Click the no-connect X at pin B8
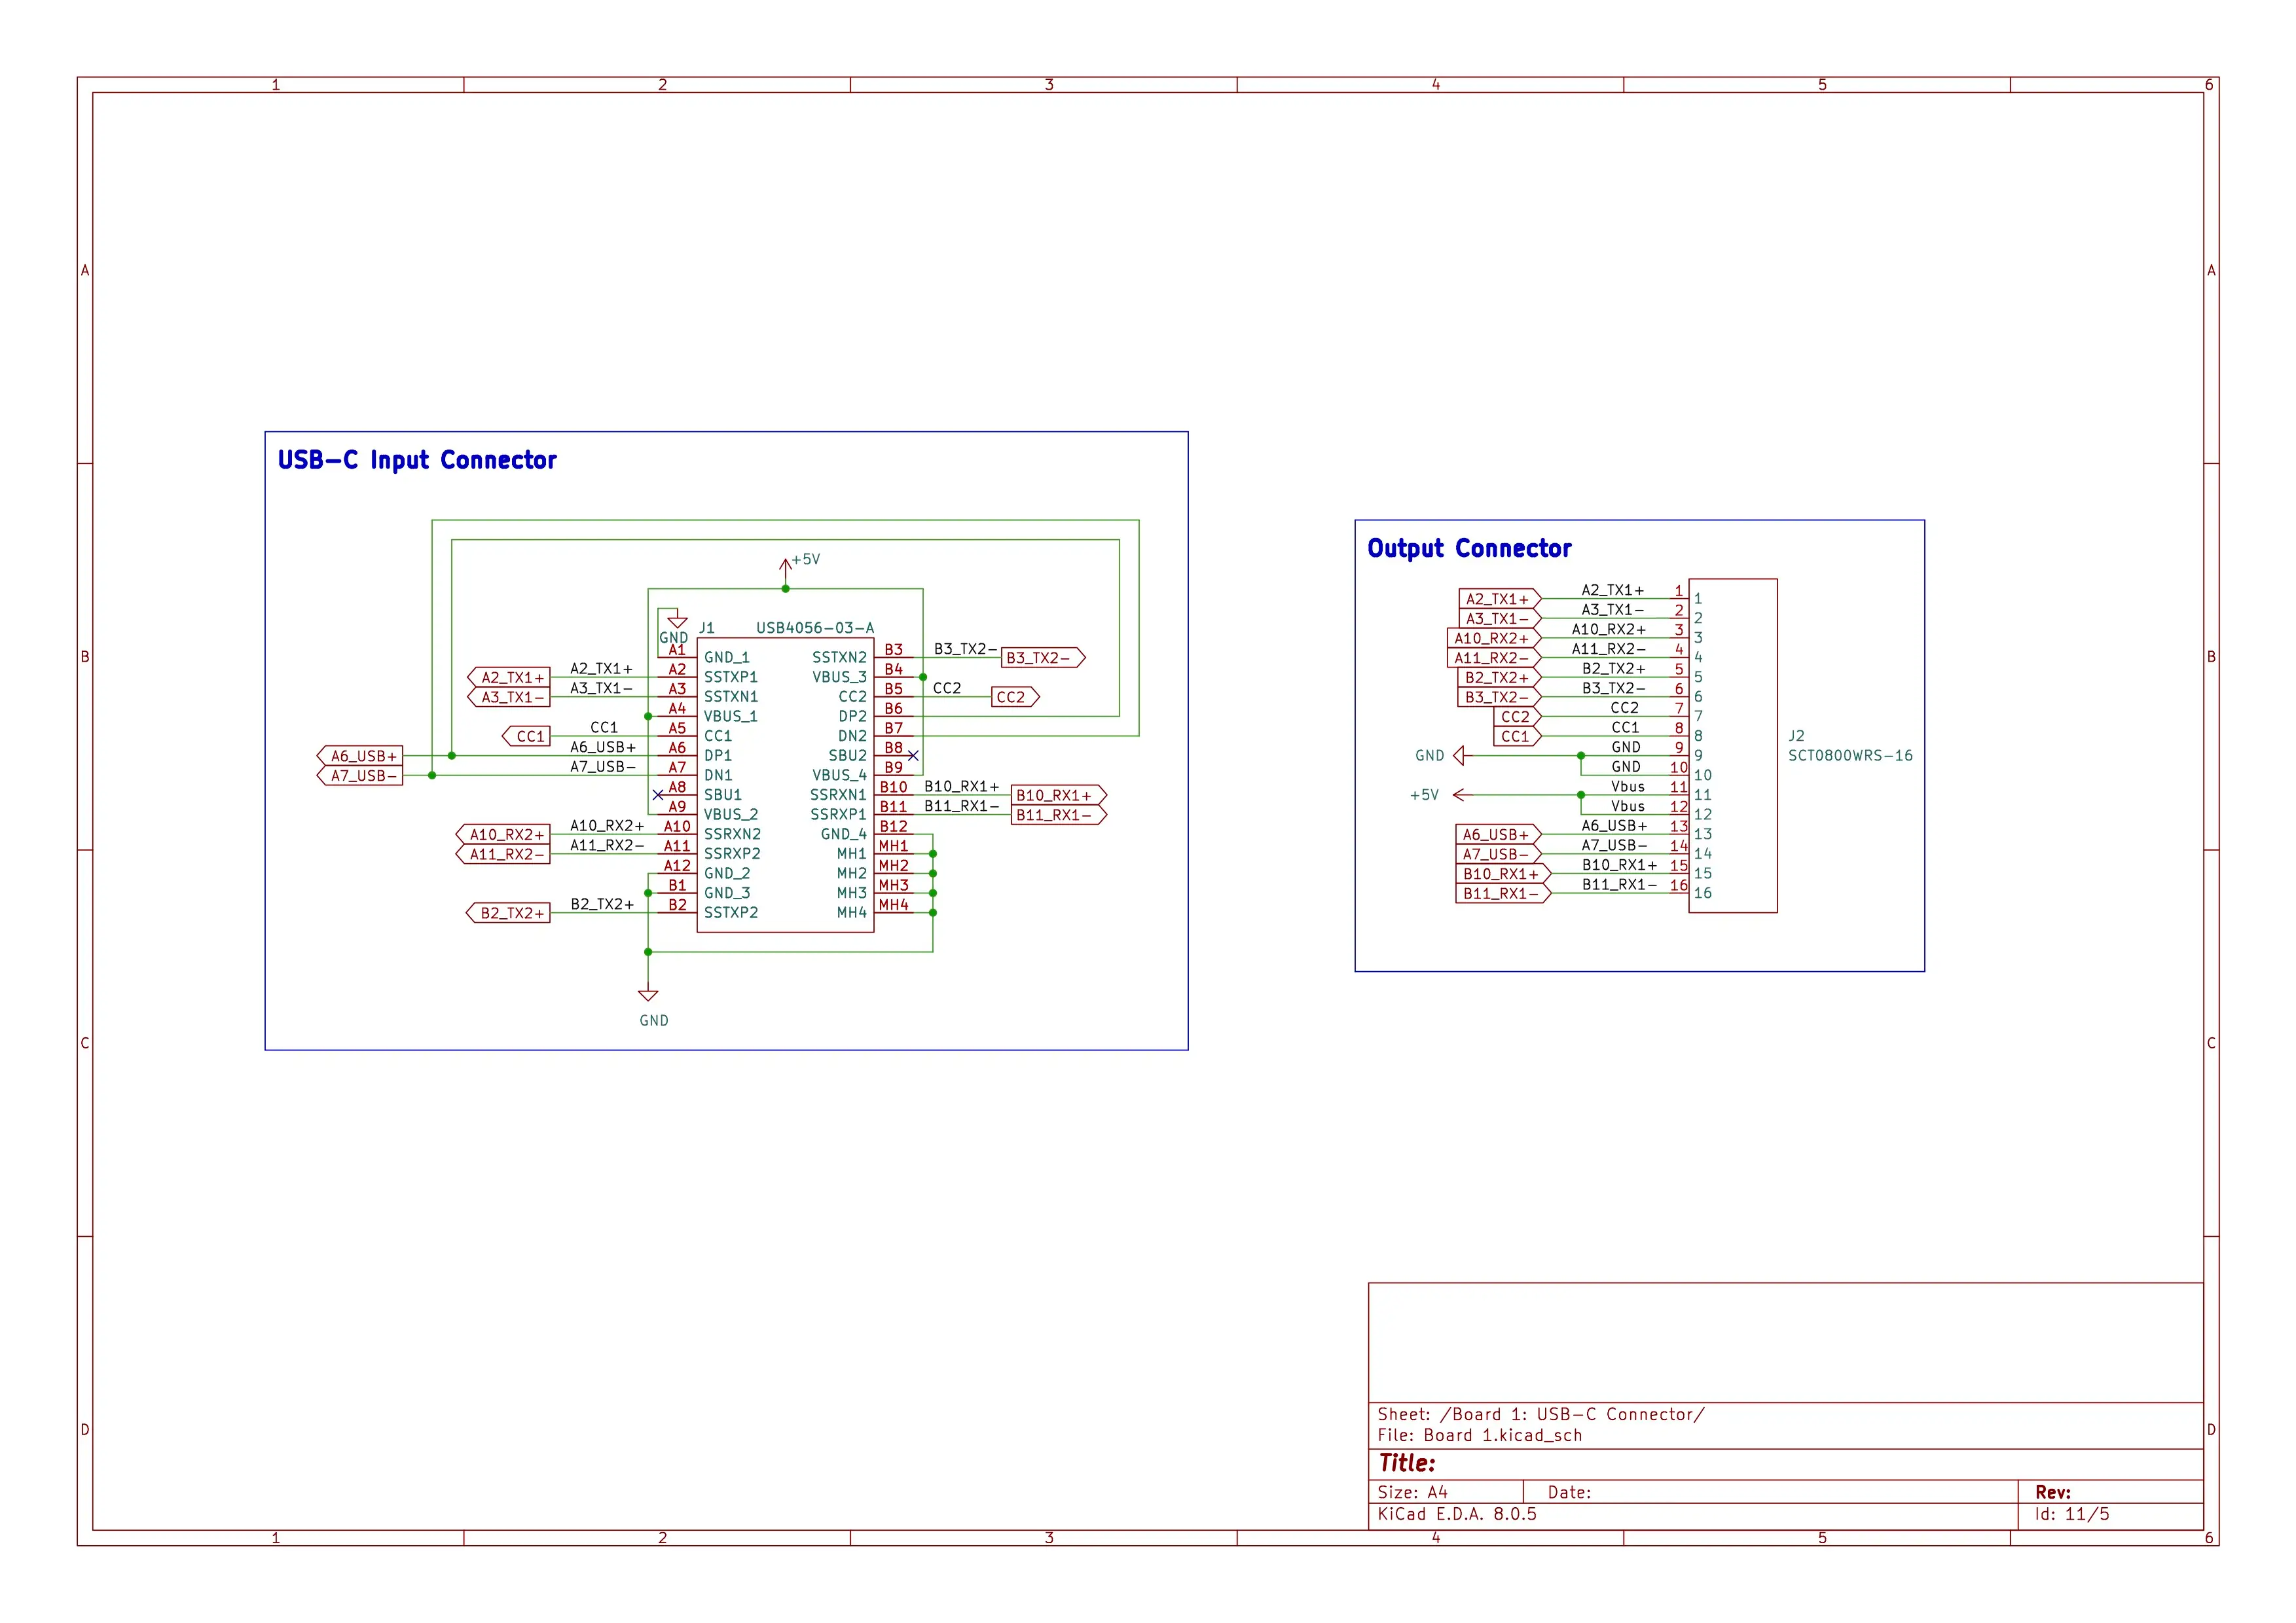 pos(913,755)
